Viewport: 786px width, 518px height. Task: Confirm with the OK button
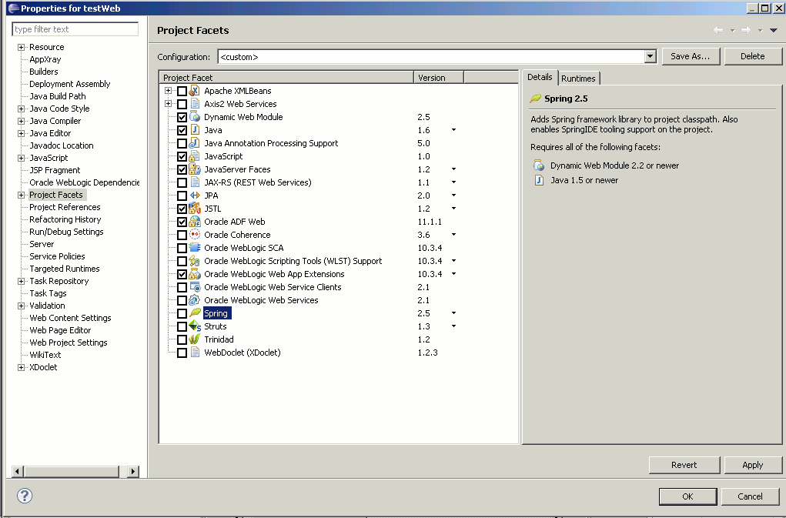coord(687,496)
